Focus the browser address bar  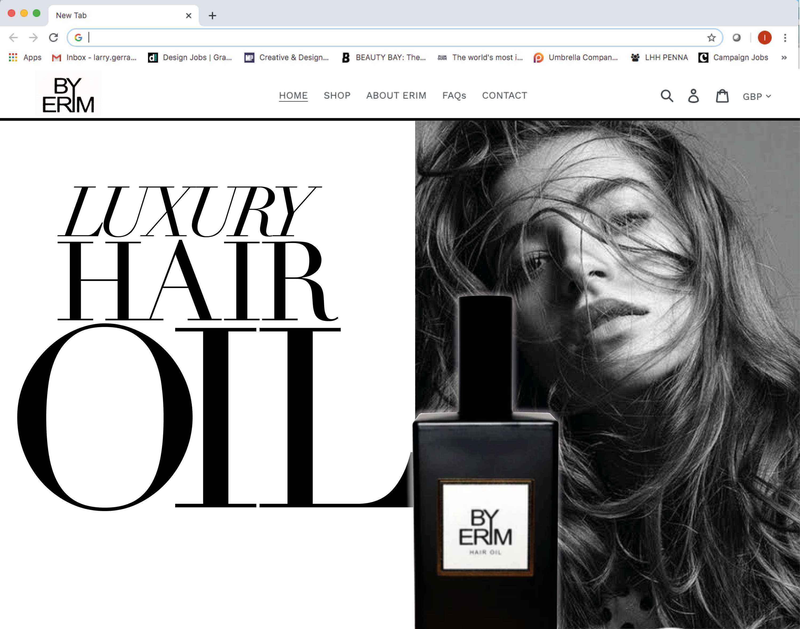click(x=394, y=38)
